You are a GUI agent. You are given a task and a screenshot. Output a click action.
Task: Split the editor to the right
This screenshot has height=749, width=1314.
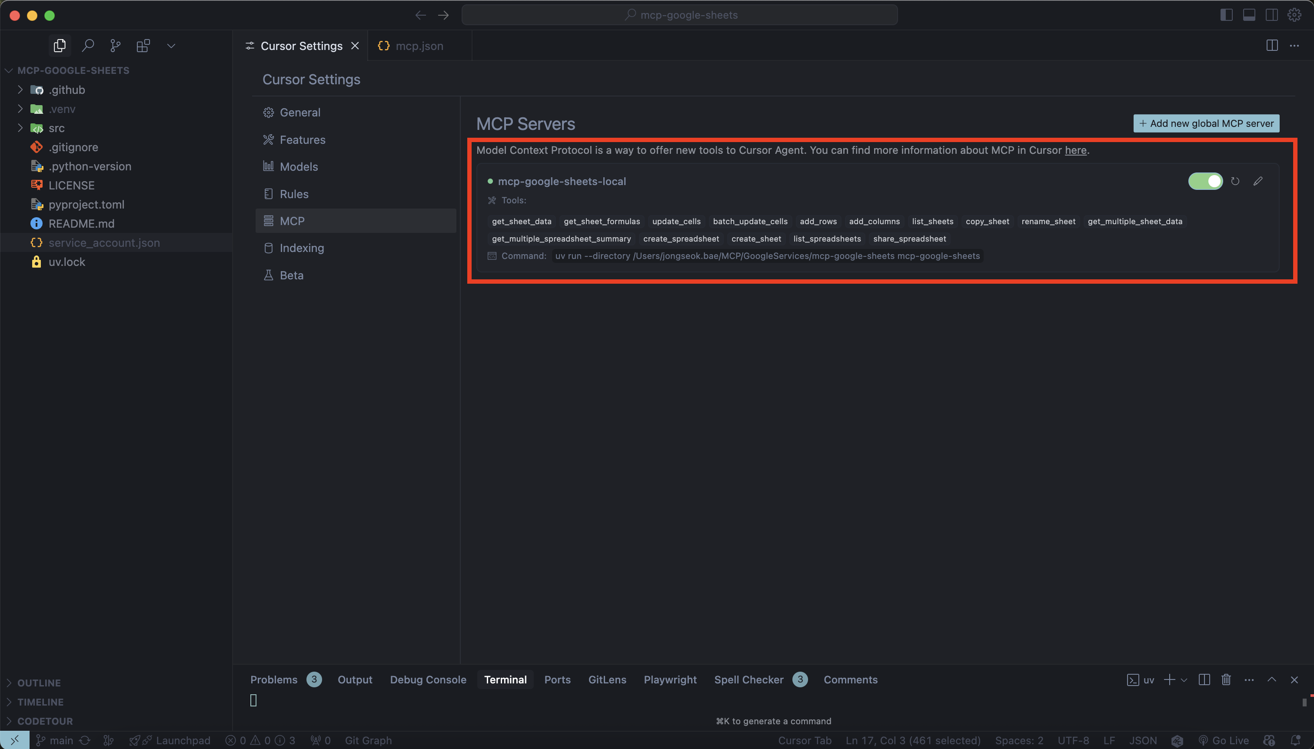tap(1272, 45)
